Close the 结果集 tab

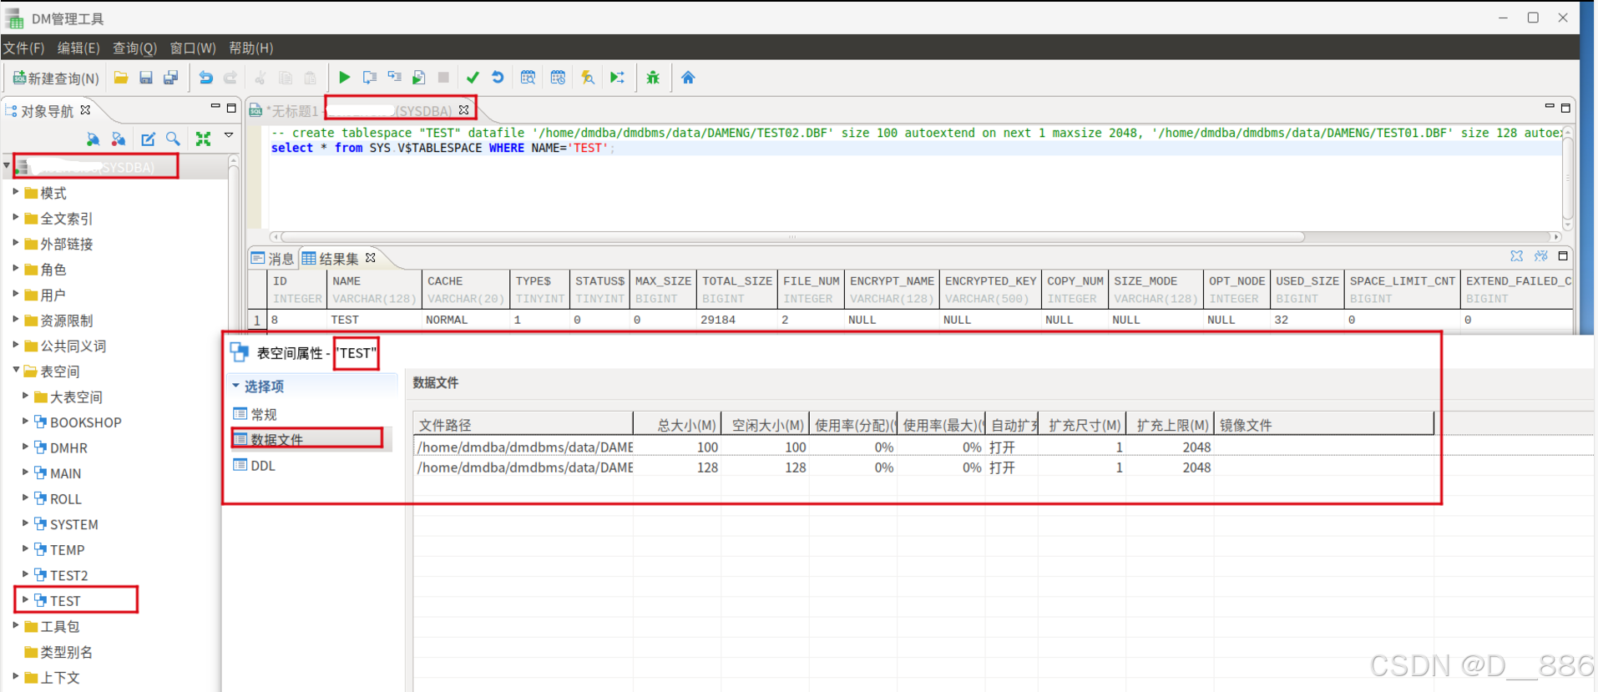(371, 258)
